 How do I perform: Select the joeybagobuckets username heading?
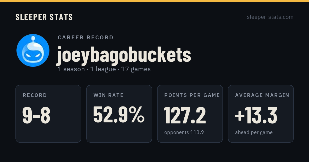pyautogui.click(x=124, y=55)
